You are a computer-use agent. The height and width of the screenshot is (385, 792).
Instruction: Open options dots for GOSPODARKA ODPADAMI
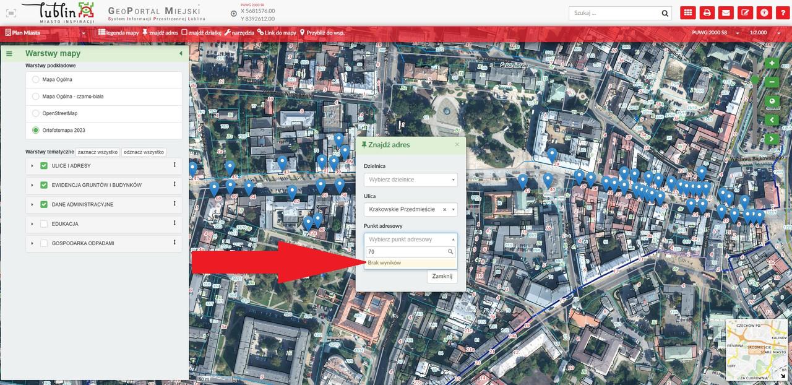point(174,243)
